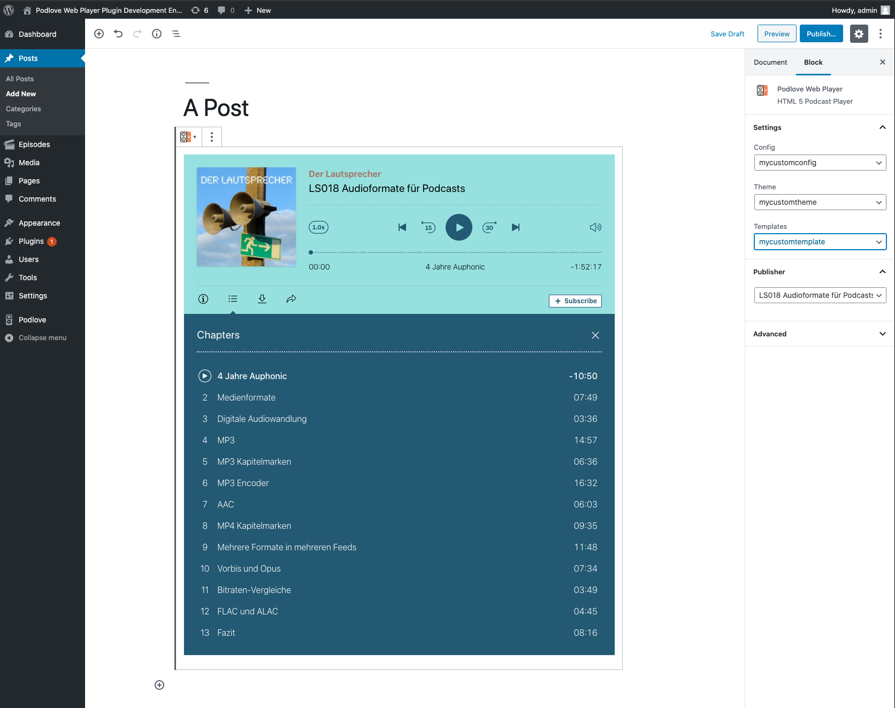Click the Publish button
The image size is (895, 708).
821,34
